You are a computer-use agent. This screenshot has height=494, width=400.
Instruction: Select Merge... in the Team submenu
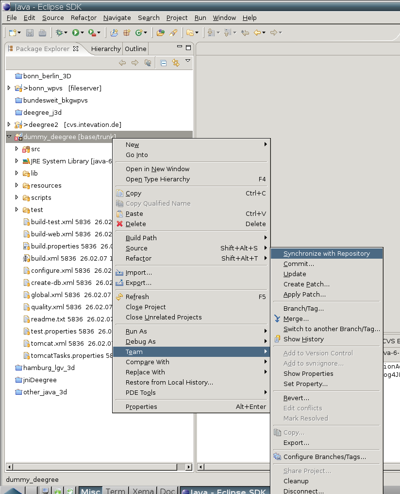point(327,319)
